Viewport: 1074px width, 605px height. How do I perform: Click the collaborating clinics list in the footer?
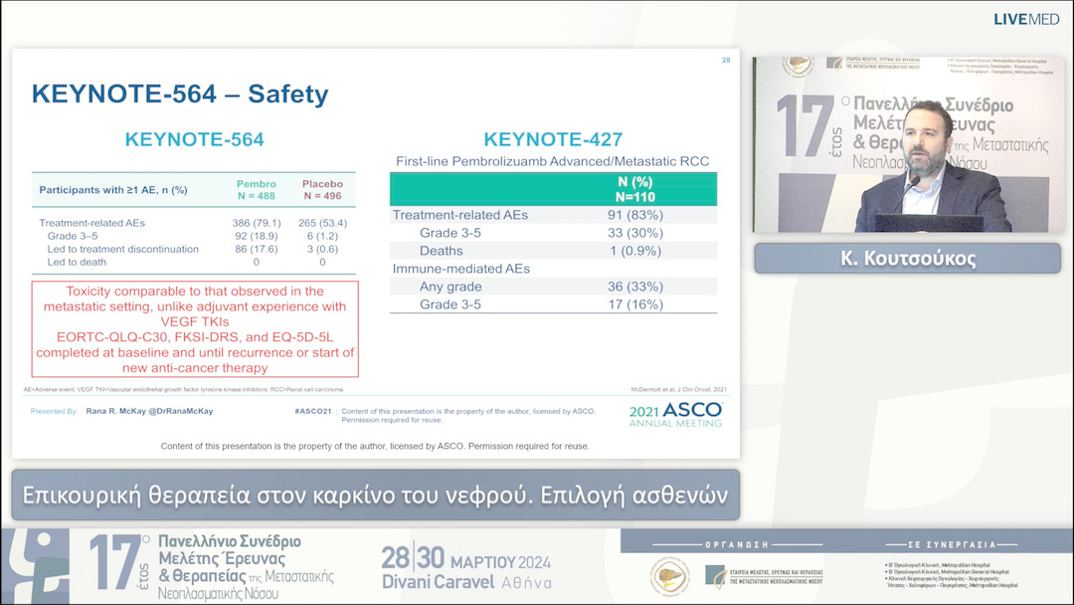coord(952,575)
